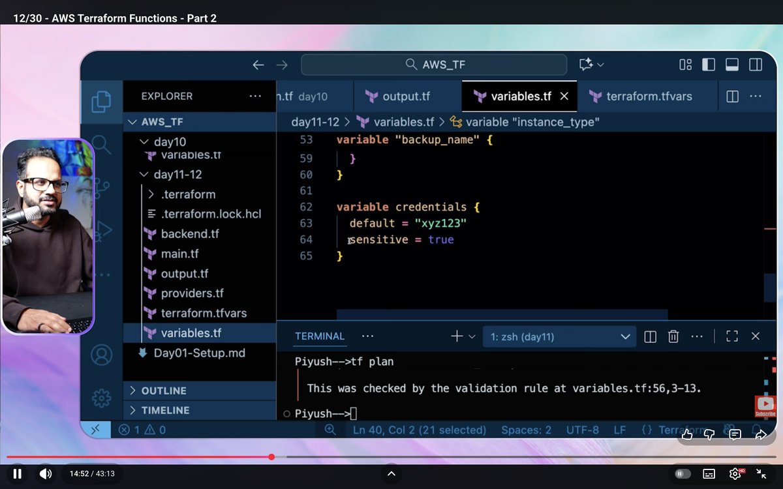Open editor More Actions ellipsis

point(756,96)
